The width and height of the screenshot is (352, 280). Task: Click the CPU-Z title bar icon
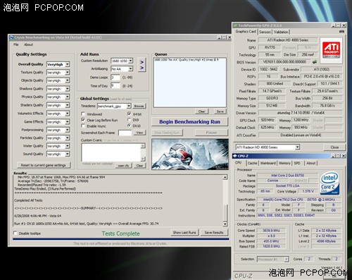point(235,156)
